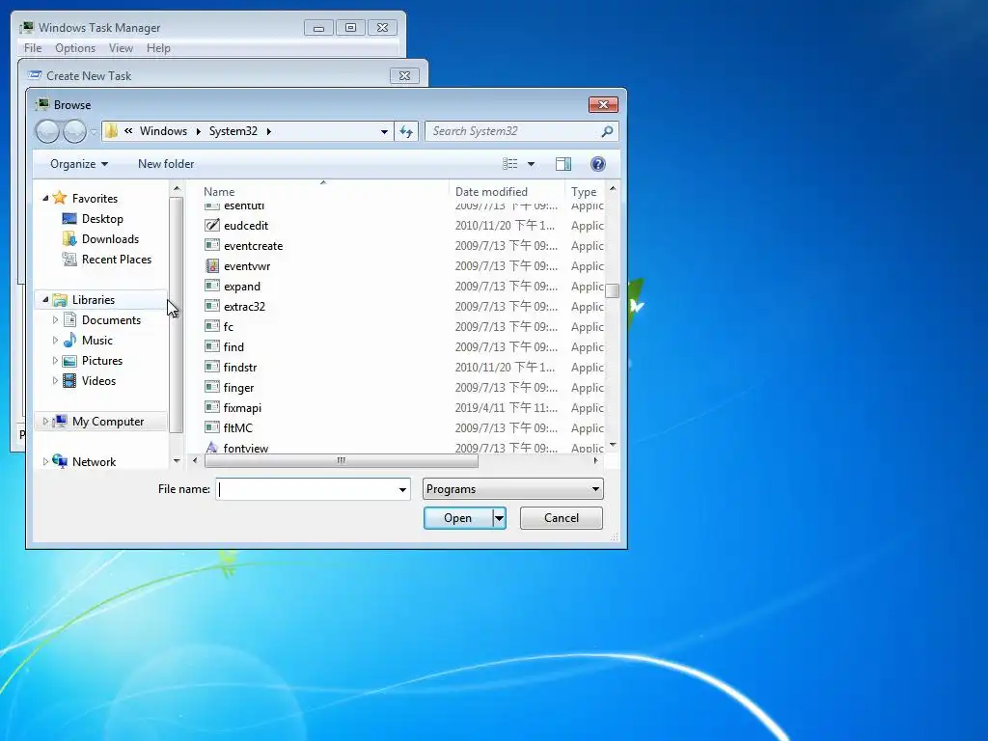The width and height of the screenshot is (988, 741).
Task: Expand the Network node arrow
Action: coord(45,462)
